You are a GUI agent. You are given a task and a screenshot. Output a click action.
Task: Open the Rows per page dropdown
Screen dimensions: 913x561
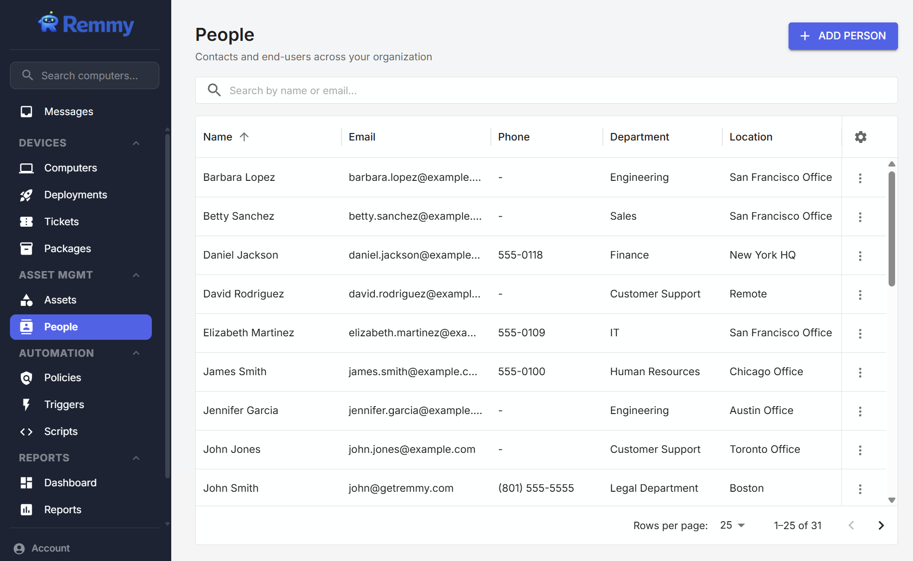pos(732,525)
